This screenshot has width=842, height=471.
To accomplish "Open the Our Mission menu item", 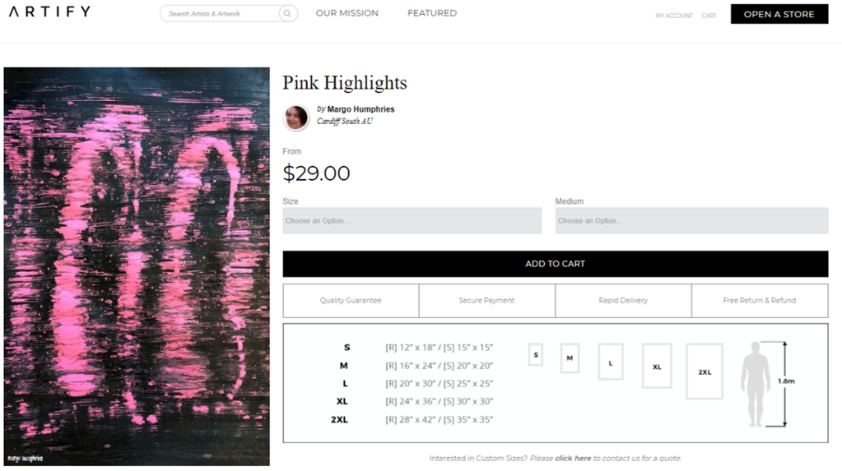I will click(x=347, y=13).
